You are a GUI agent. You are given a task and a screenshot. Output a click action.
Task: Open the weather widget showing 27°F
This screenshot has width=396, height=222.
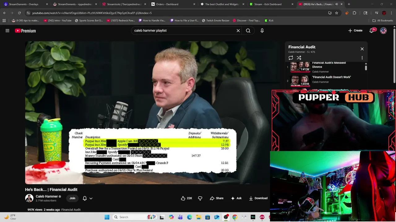pyautogui.click(x=10, y=217)
